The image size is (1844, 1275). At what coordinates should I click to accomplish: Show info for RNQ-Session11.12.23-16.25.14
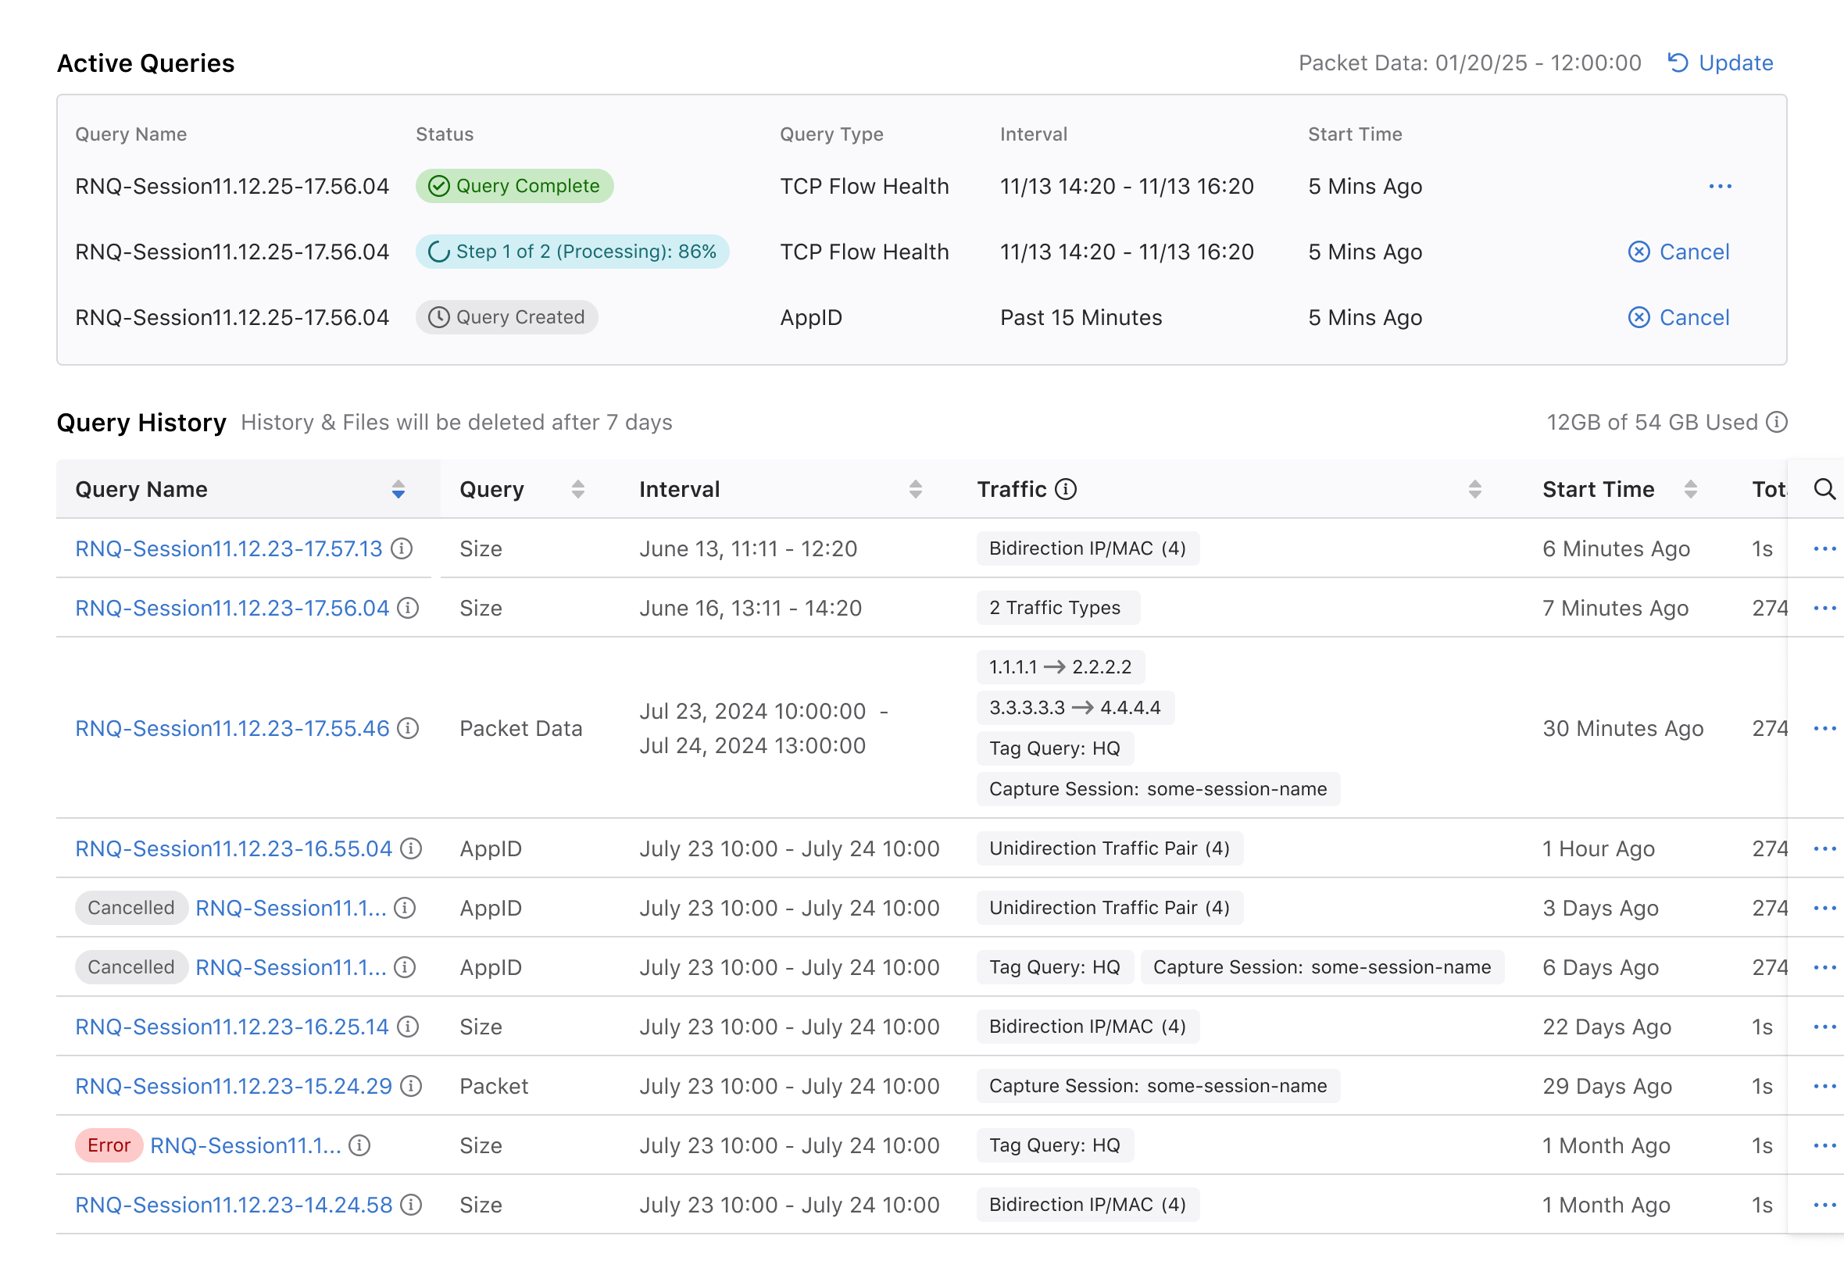point(409,1027)
